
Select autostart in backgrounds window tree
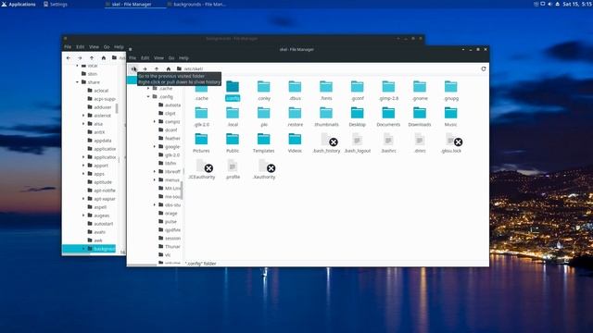pyautogui.click(x=101, y=224)
